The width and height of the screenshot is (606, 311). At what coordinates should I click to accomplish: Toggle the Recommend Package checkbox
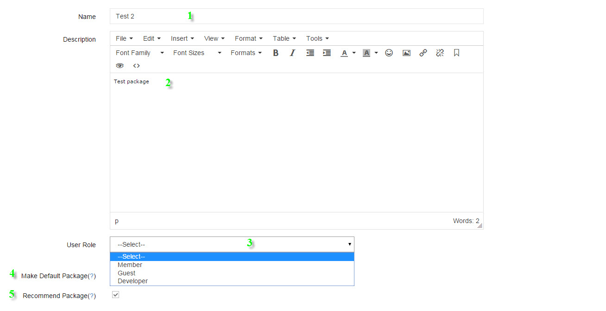(x=116, y=295)
